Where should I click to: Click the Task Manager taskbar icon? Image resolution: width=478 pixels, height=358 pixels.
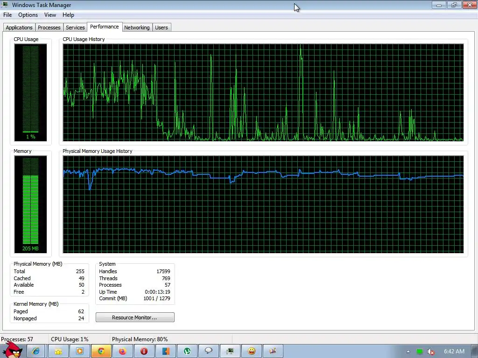tap(230, 351)
